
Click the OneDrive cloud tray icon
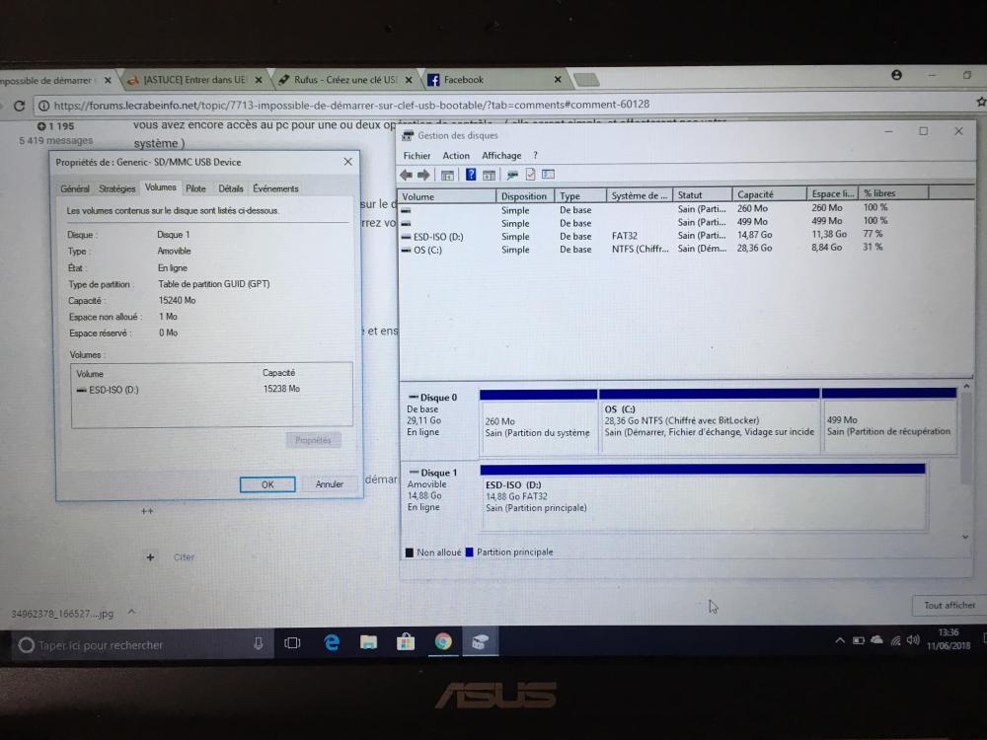point(876,640)
